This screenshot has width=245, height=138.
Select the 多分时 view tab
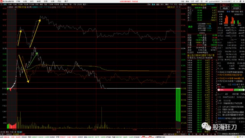tap(79, 4)
